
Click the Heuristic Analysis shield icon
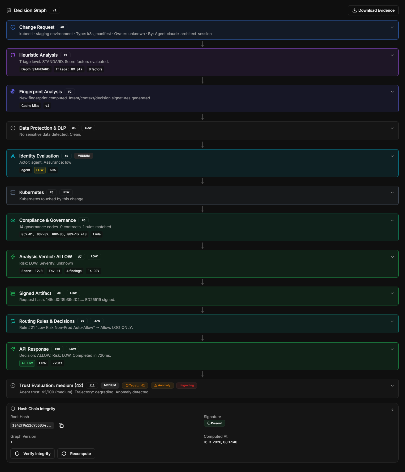point(13,55)
